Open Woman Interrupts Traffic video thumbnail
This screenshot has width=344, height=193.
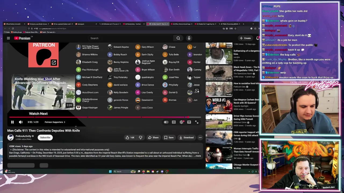click(219, 154)
